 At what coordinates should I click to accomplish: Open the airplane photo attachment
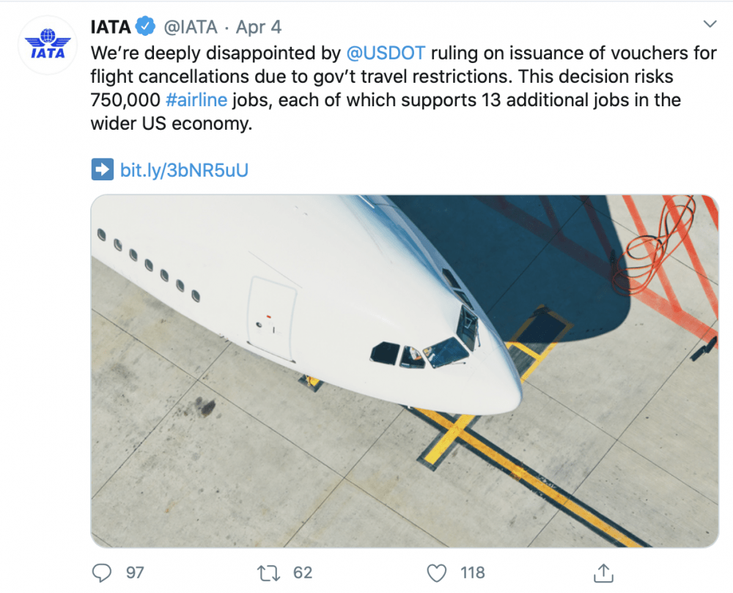click(x=405, y=371)
